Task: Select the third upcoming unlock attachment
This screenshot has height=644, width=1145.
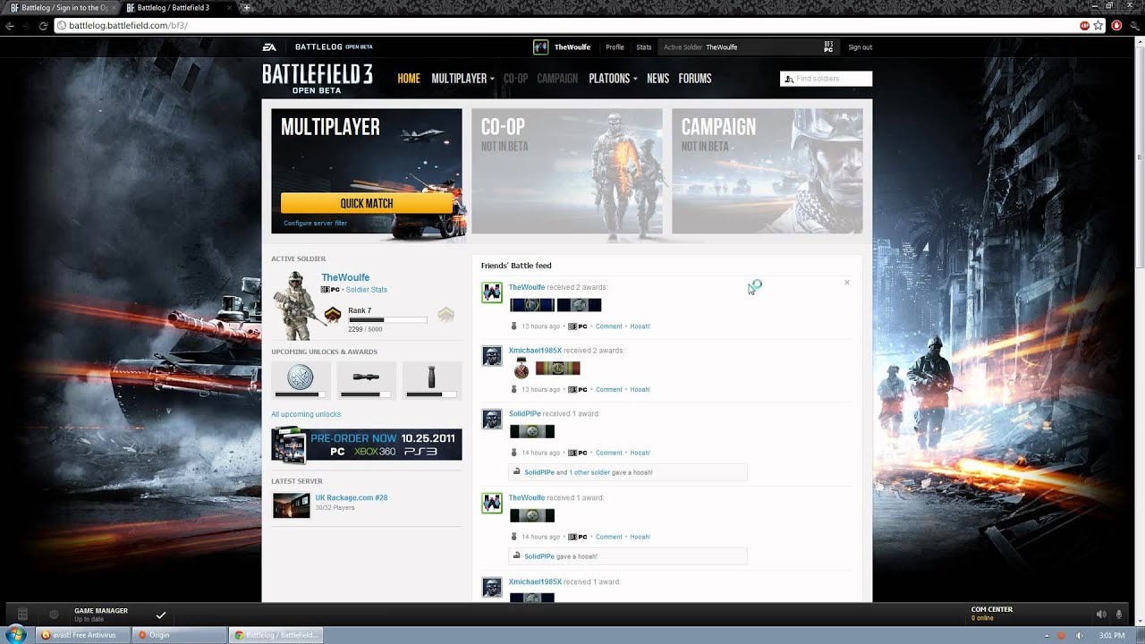Action: click(431, 380)
